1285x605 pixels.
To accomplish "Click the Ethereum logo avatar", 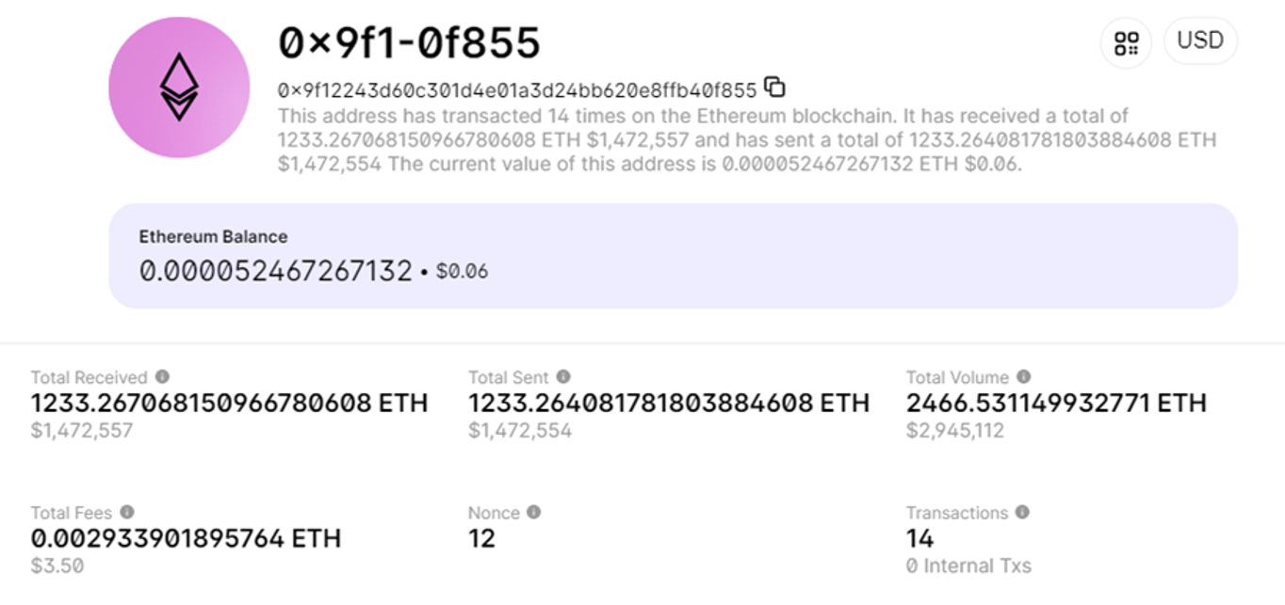I will pos(179,88).
